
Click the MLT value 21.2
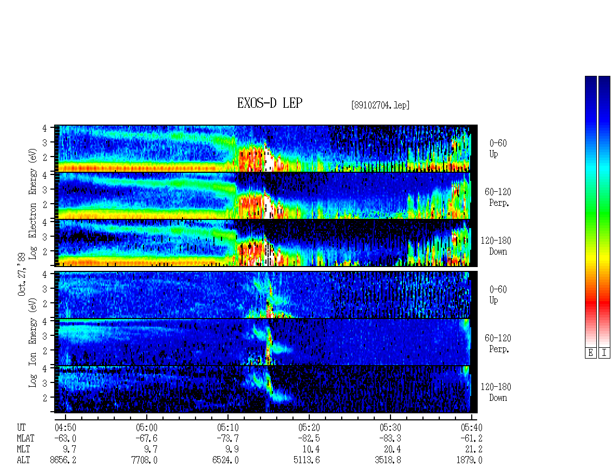point(473,450)
